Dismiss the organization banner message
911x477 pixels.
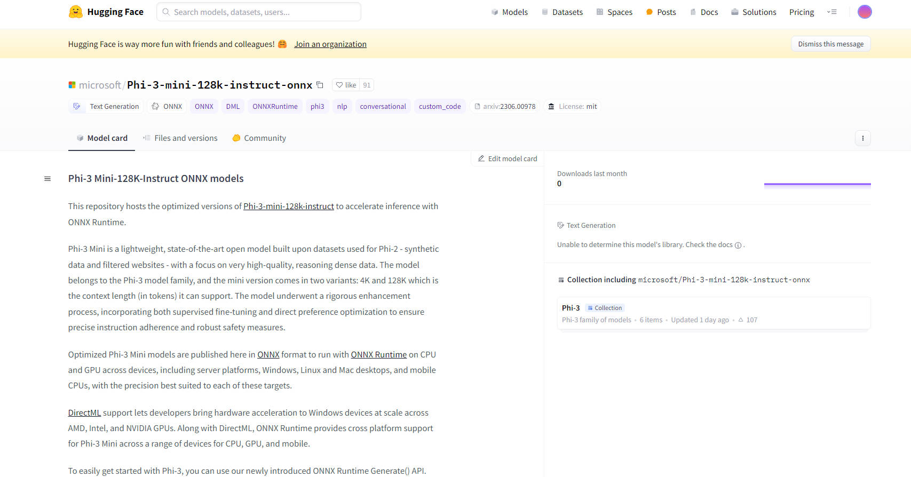tap(830, 44)
